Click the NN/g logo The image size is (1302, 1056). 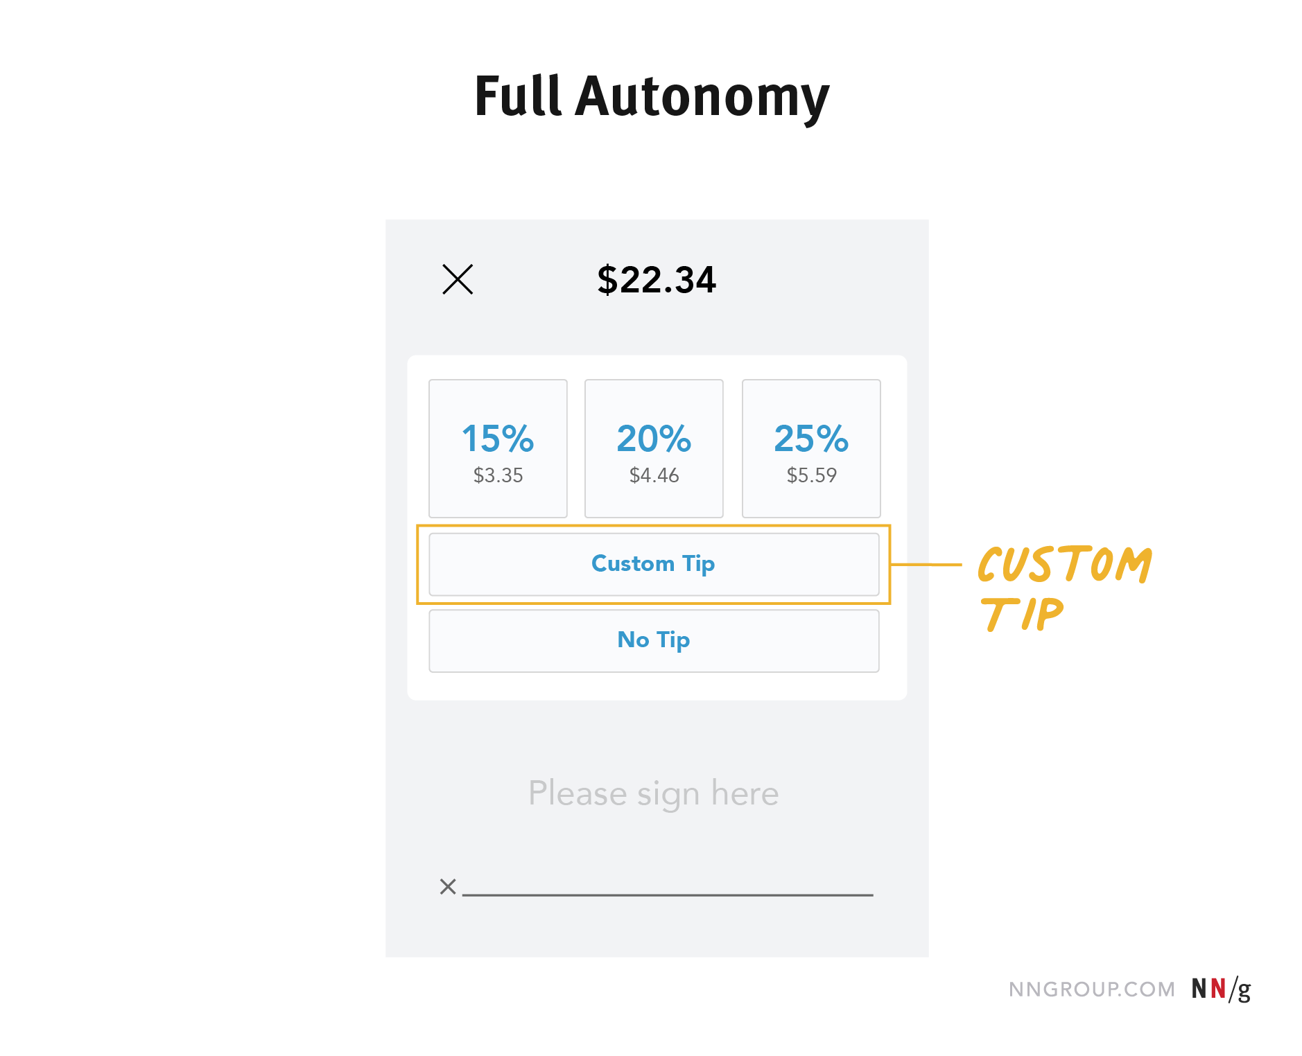[x=1221, y=989]
